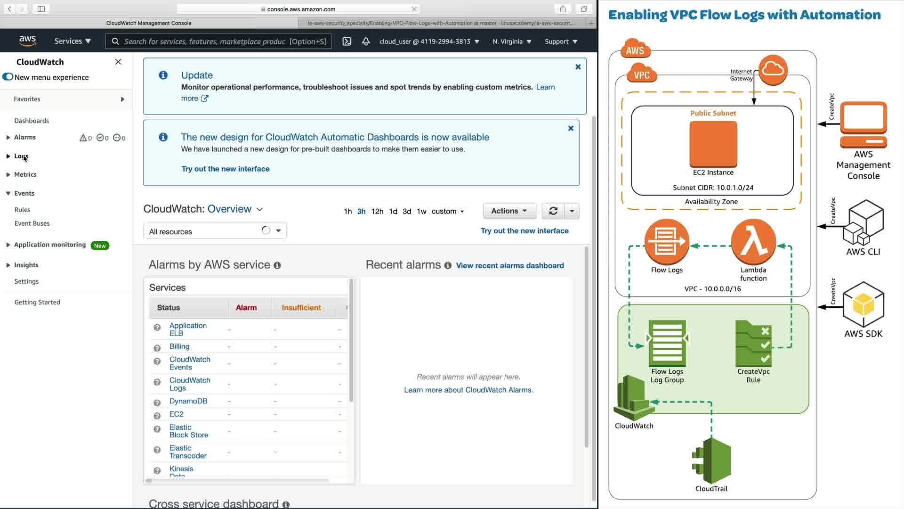The width and height of the screenshot is (904, 509).
Task: Click the services table vertical scrollbar
Action: point(351,339)
